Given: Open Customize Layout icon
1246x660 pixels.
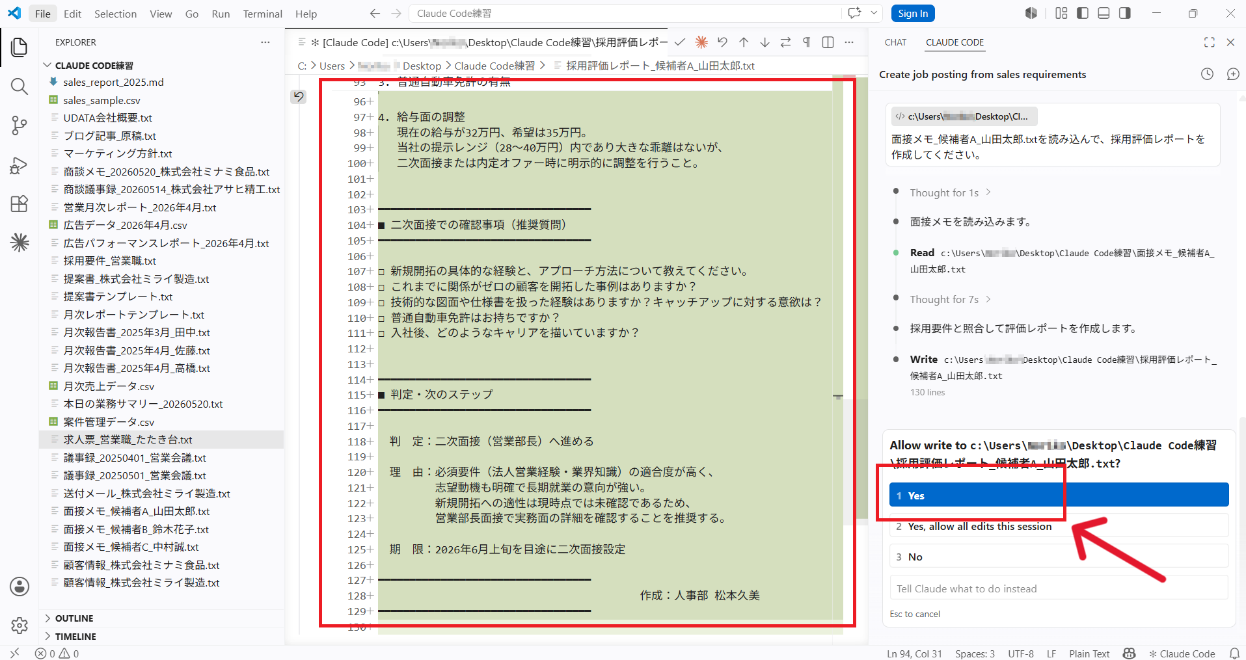Looking at the screenshot, I should (1061, 13).
